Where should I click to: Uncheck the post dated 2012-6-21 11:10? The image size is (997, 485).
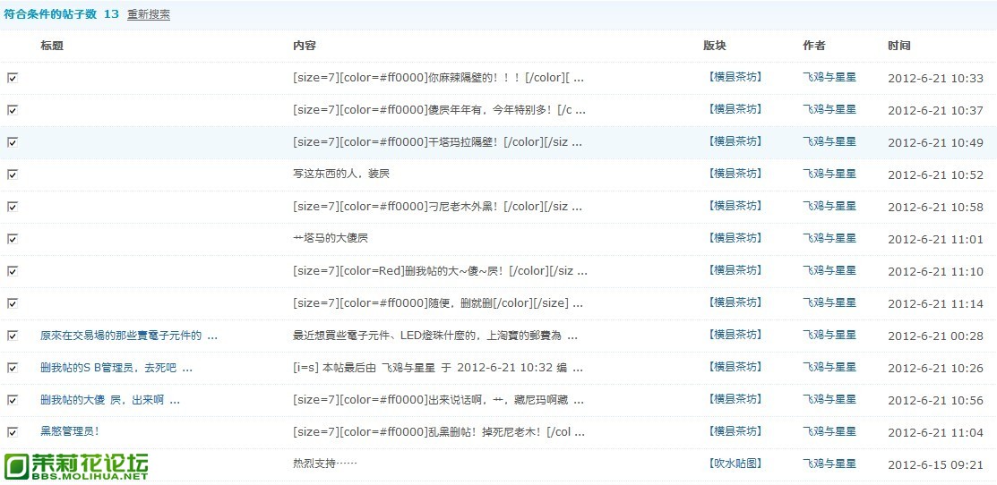coord(12,271)
